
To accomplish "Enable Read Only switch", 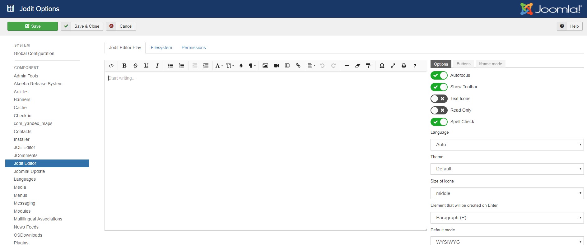I will point(439,110).
